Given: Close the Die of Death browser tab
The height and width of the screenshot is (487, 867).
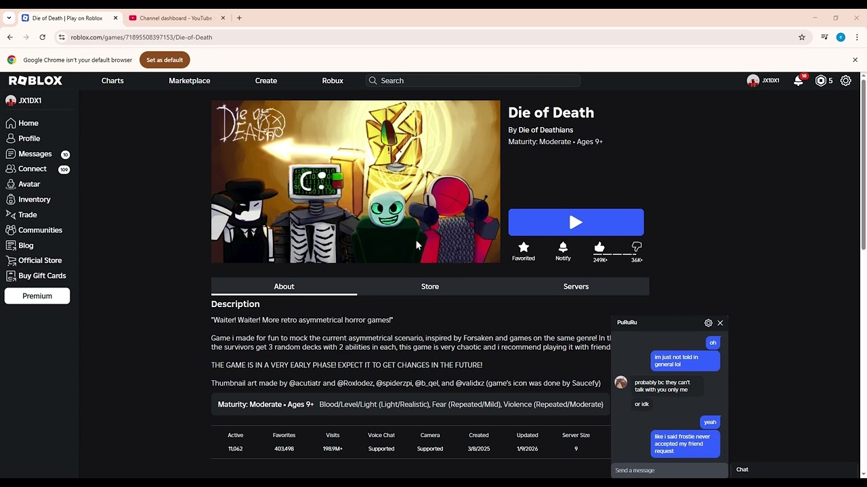Looking at the screenshot, I should [x=116, y=18].
